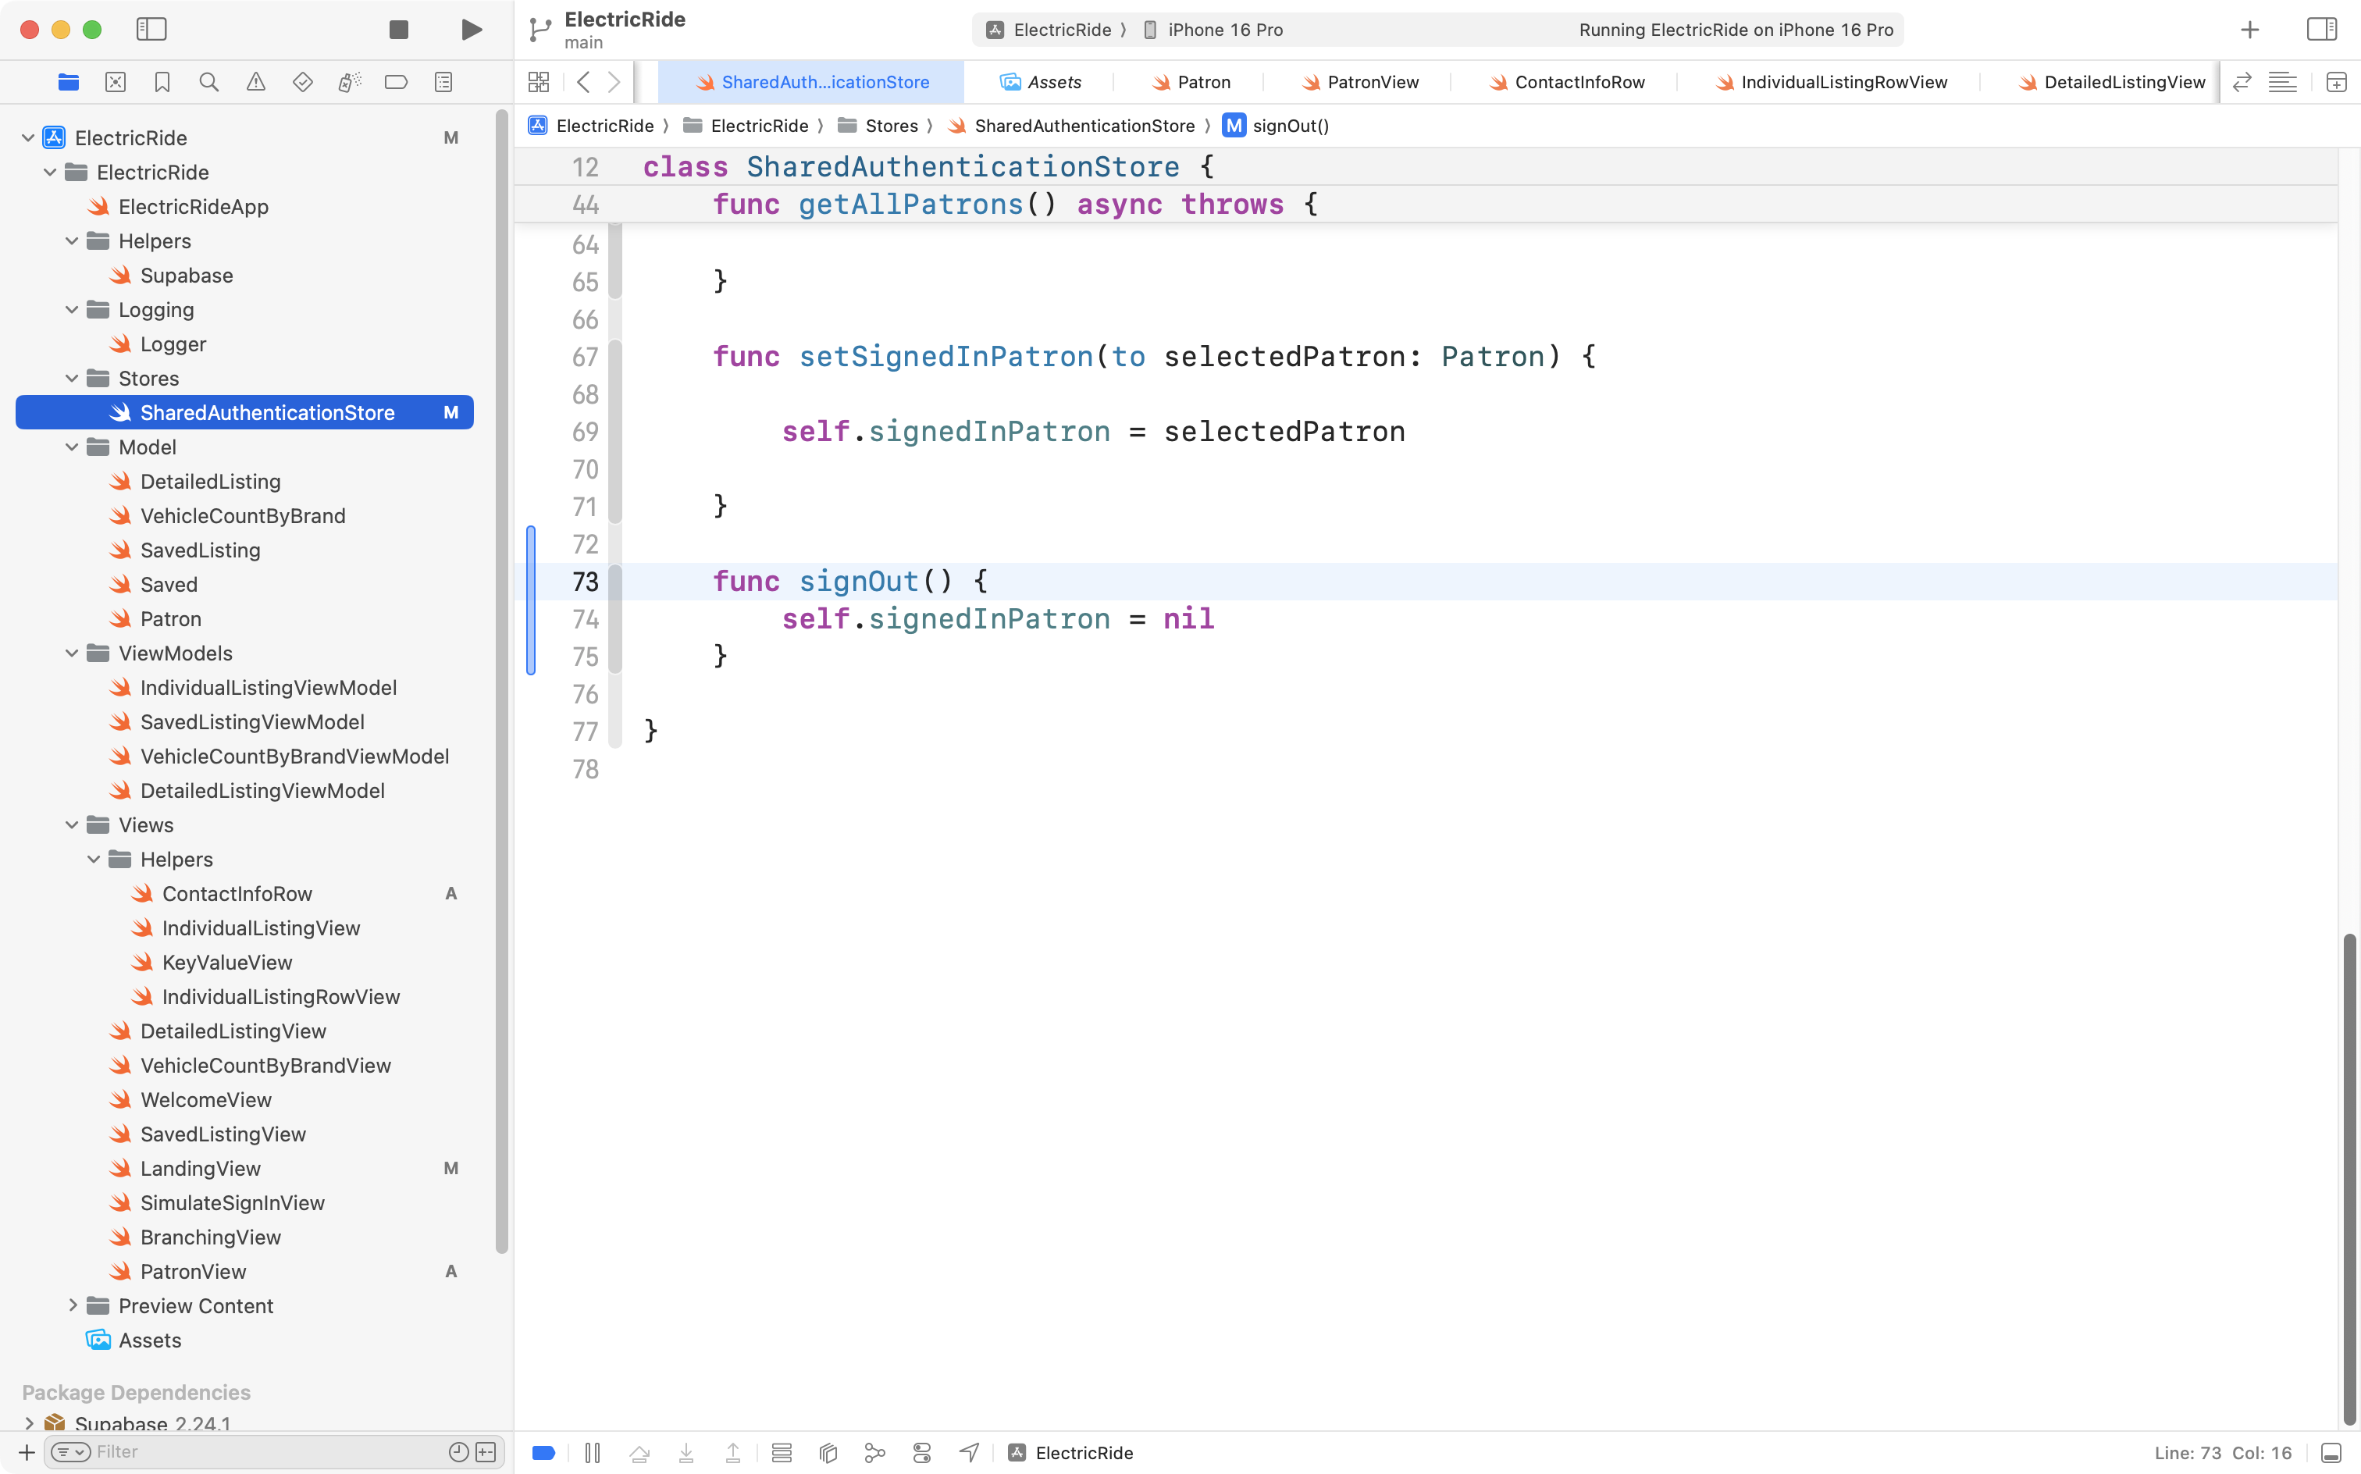Viewport: 2361px width, 1474px height.
Task: Open LandingView file in navigator
Action: point(200,1168)
